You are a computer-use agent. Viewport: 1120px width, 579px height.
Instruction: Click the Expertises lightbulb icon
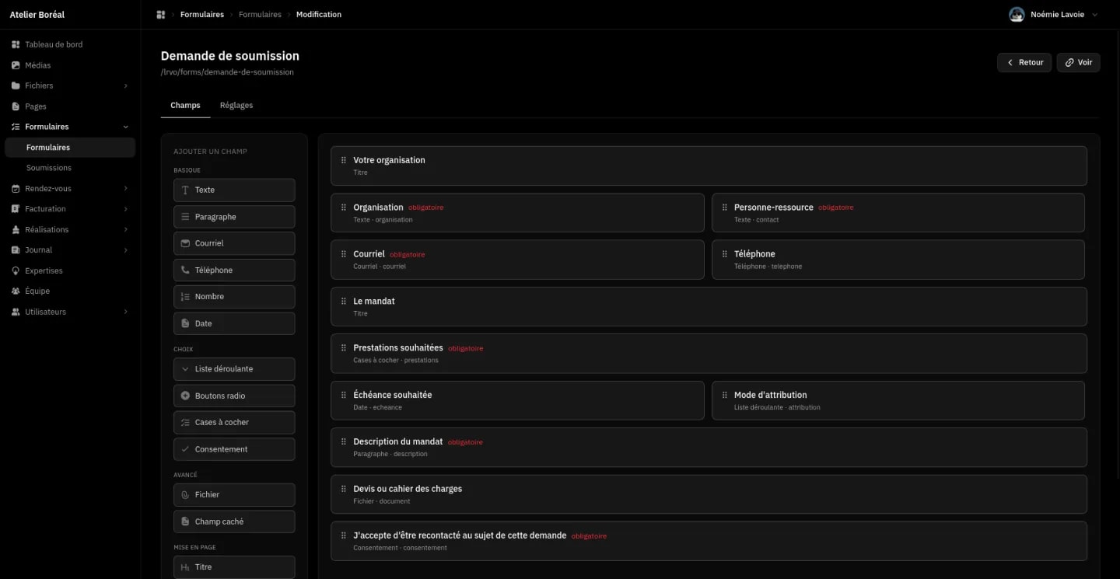tap(16, 270)
